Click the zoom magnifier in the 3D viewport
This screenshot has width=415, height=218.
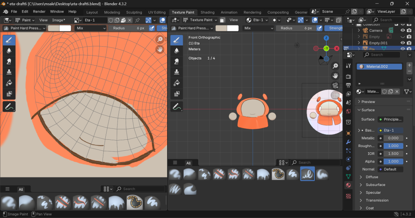tap(335, 66)
